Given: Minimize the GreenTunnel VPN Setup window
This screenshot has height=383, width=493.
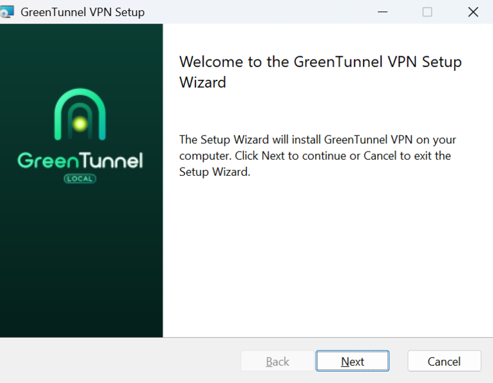Looking at the screenshot, I should point(382,12).
